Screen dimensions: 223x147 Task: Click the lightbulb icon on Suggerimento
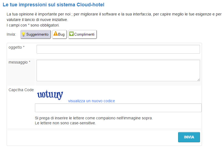(24, 34)
